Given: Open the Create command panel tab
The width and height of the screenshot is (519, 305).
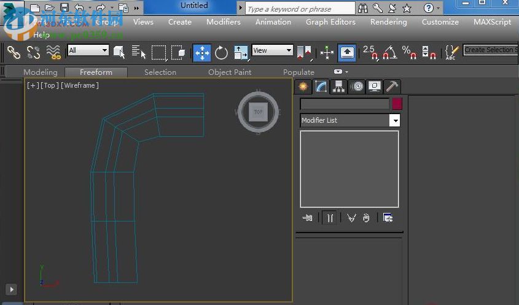Looking at the screenshot, I should [303, 87].
